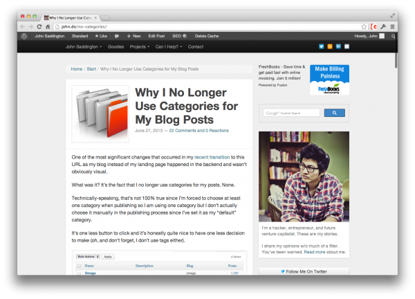Click Follow Me On Twitter button
This screenshot has height=299, width=415.
coord(304,271)
